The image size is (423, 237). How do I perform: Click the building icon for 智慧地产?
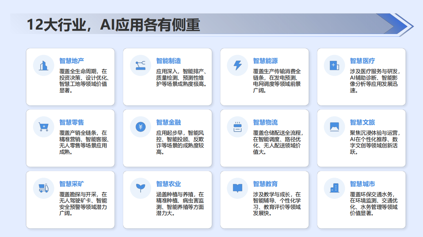coord(43,65)
